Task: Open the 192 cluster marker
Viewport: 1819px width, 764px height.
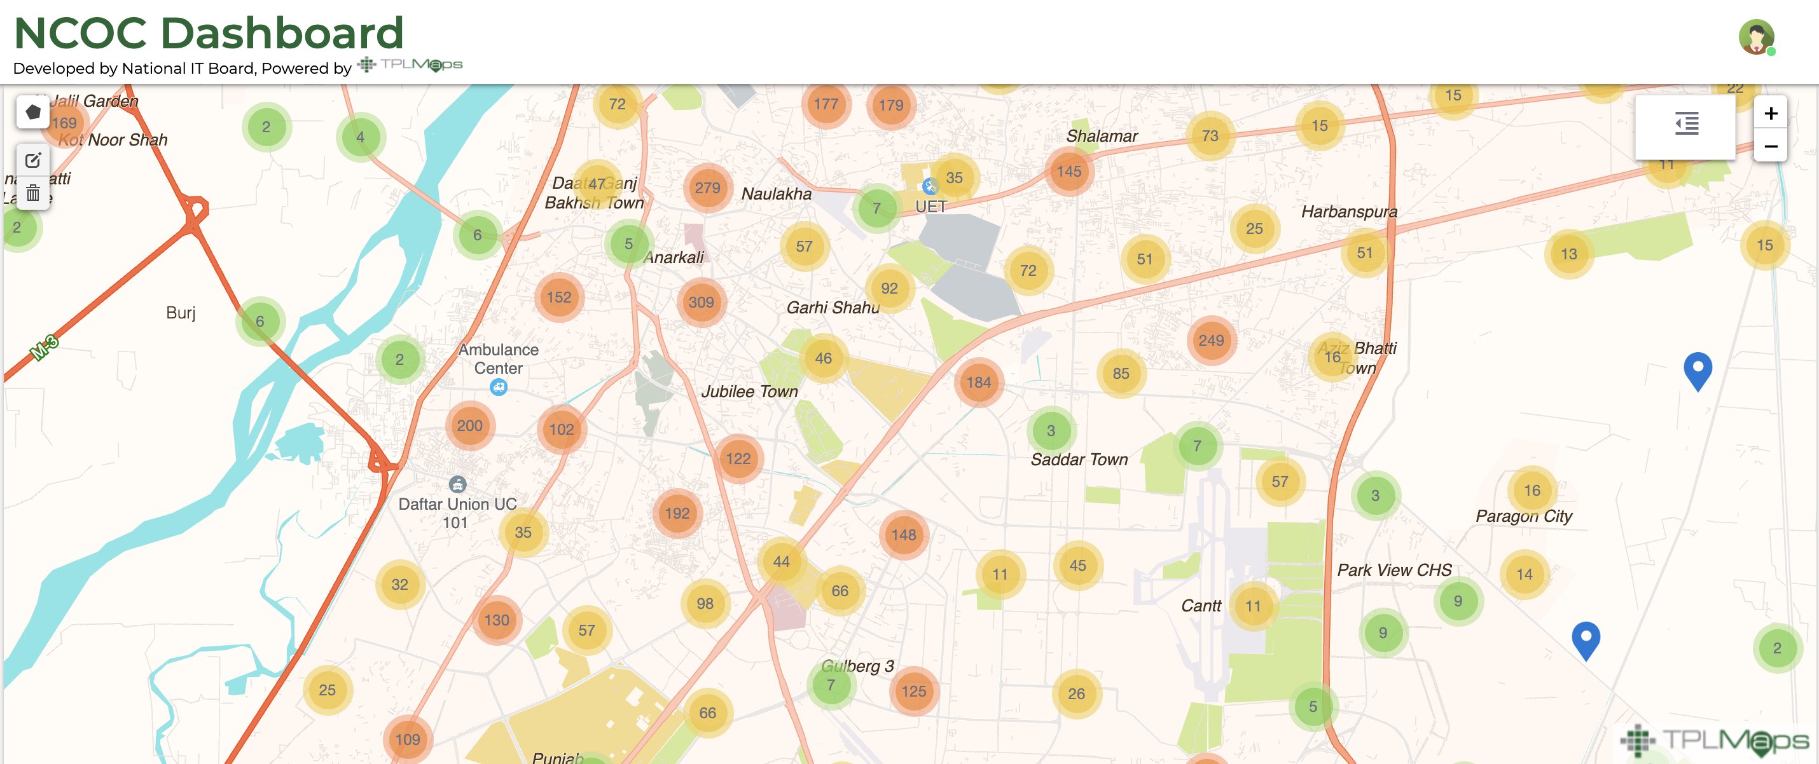Action: (677, 513)
